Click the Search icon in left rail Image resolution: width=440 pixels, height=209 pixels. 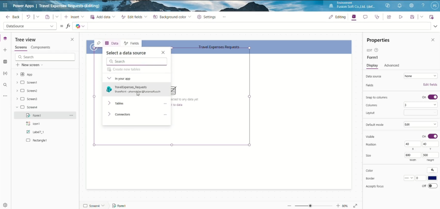pos(5,85)
